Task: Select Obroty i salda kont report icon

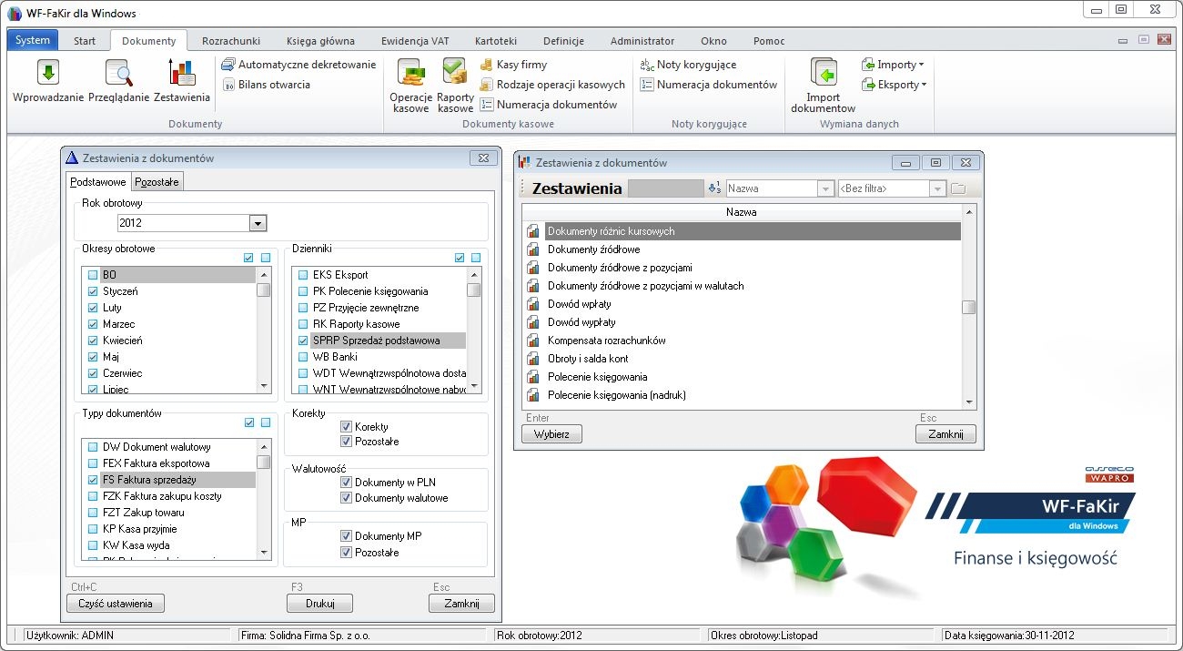Action: 533,359
